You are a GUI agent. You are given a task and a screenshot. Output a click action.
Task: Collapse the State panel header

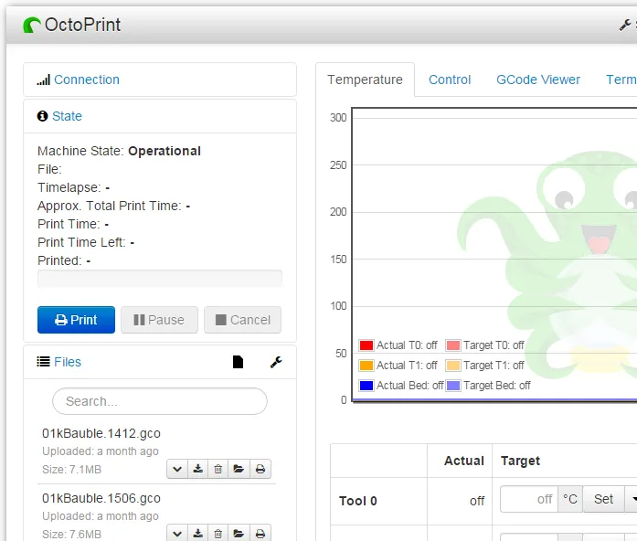click(x=67, y=116)
